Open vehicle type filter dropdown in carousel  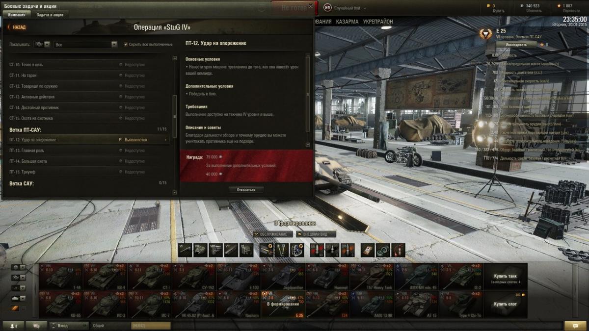coord(19,278)
